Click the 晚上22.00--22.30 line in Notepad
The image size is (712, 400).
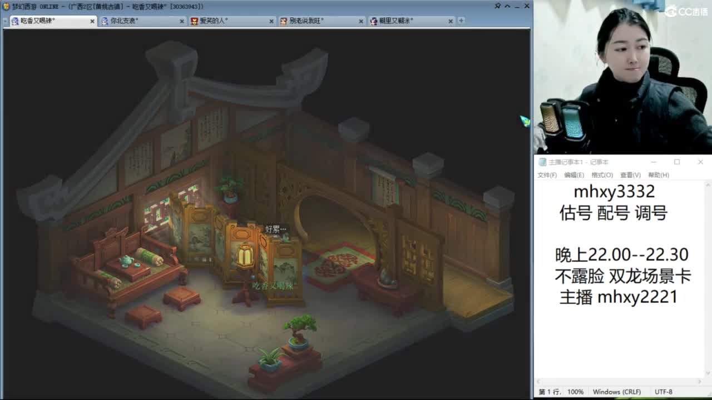(x=622, y=254)
